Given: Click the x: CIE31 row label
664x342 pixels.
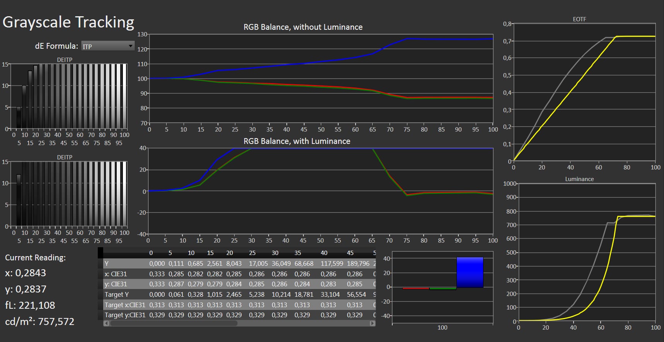Looking at the screenshot, I should tap(116, 274).
